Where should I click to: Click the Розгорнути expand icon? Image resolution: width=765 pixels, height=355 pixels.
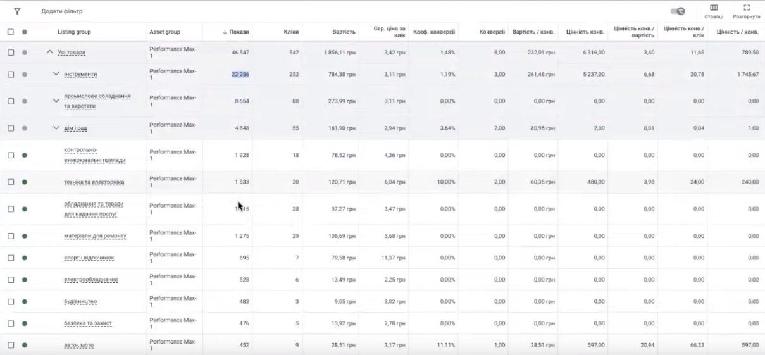pyautogui.click(x=747, y=8)
